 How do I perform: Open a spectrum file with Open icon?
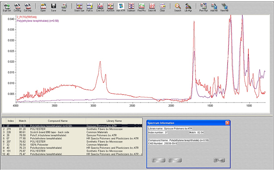[x=43, y=7]
